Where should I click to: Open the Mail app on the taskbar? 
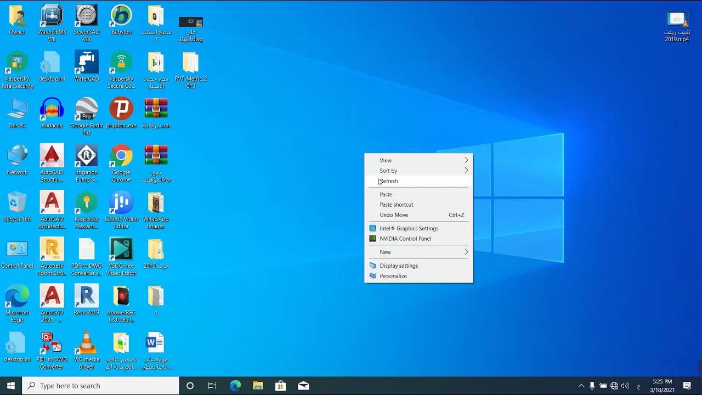[x=303, y=386]
